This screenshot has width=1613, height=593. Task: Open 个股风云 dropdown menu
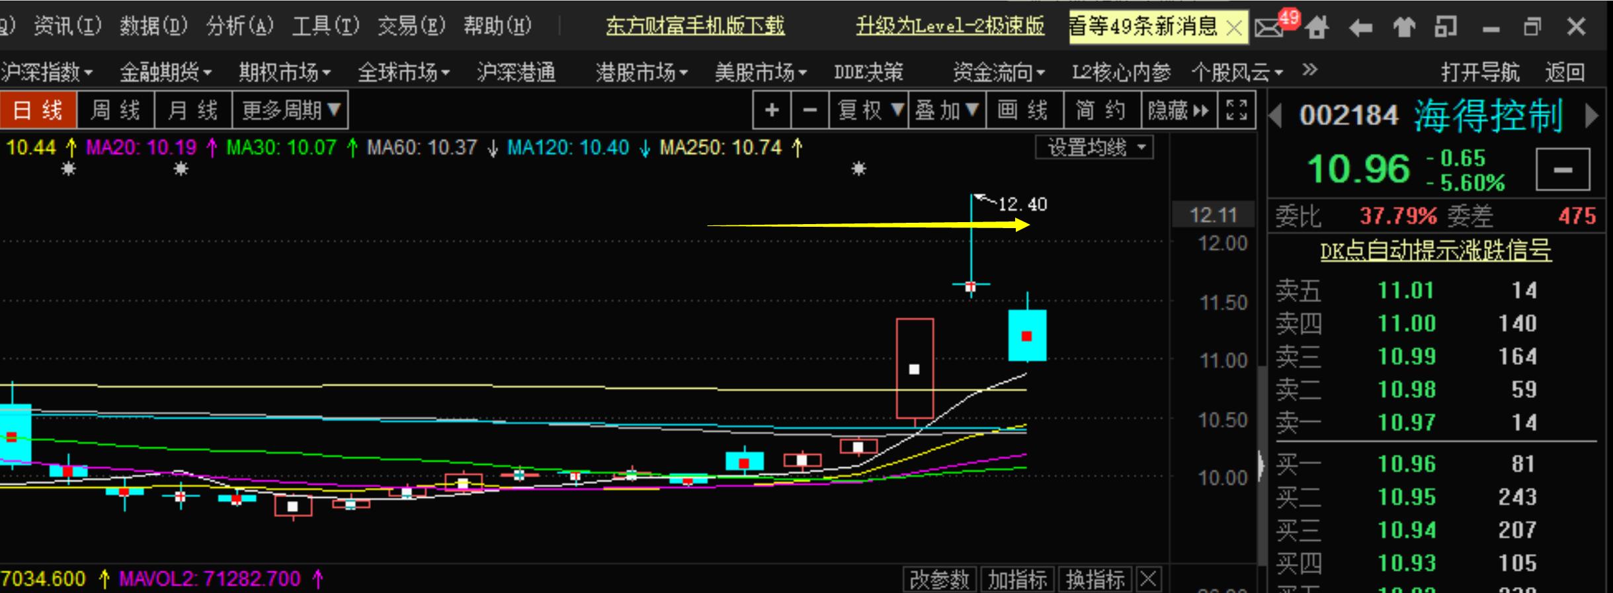click(x=1237, y=71)
